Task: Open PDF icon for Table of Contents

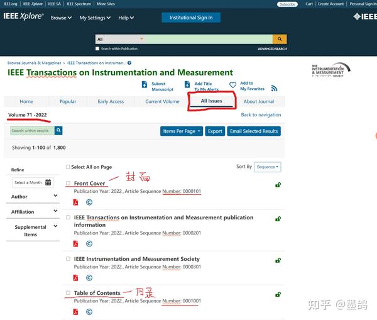Action: (x=76, y=312)
